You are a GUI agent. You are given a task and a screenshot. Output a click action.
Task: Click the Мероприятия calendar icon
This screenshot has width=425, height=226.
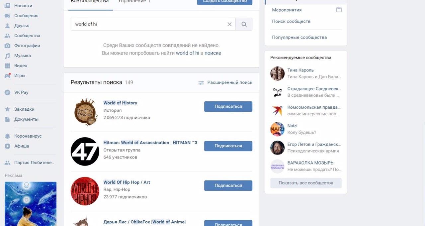pos(339,10)
